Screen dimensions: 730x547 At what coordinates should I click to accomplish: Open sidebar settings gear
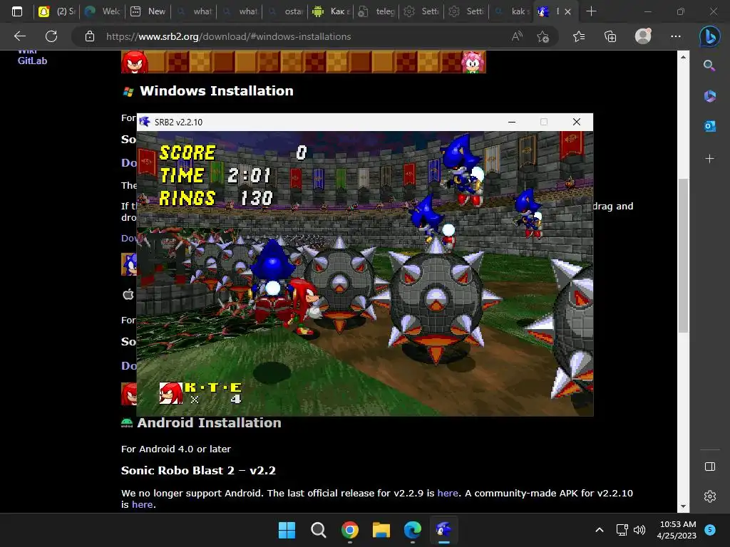pyautogui.click(x=709, y=496)
